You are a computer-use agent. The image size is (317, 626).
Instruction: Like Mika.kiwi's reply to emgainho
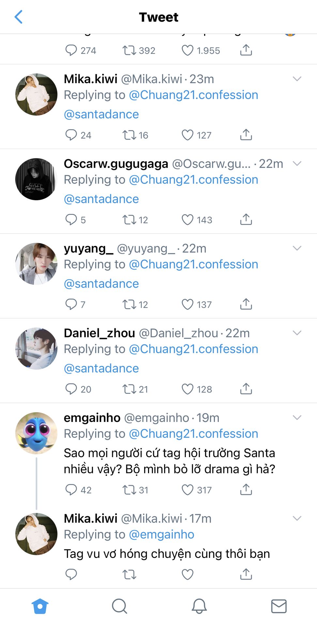click(188, 574)
